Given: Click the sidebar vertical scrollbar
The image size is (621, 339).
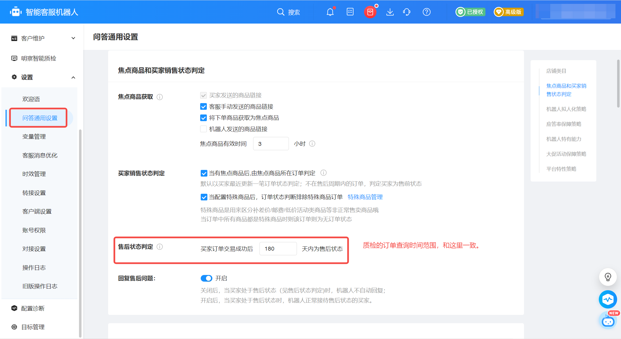Looking at the screenshot, I should pyautogui.click(x=80, y=233).
